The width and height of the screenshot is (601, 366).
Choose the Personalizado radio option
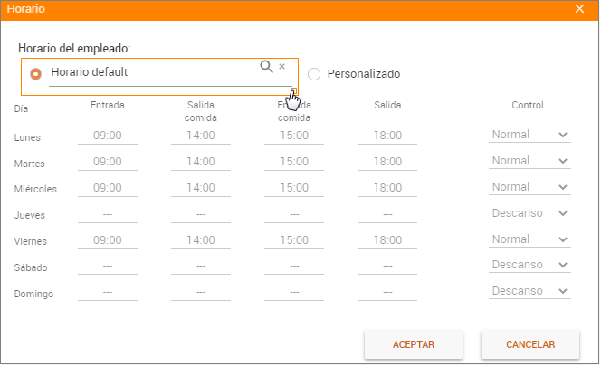point(315,74)
